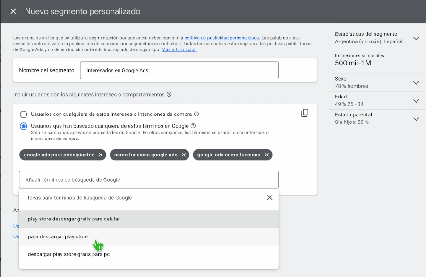Remove chip google ads como funciona

click(267, 155)
